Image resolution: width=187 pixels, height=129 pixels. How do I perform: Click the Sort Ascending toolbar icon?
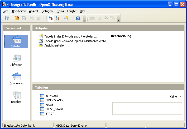pos(51,18)
